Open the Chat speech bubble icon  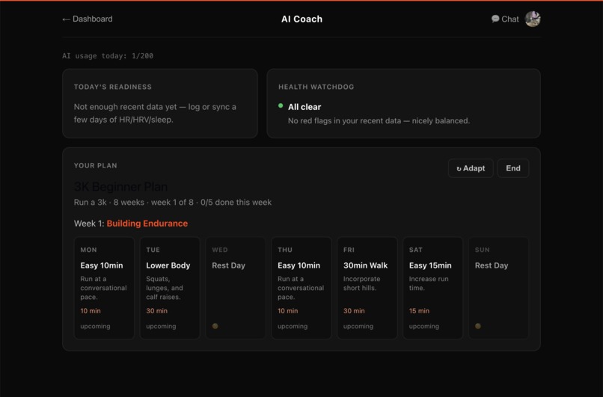tap(495, 19)
